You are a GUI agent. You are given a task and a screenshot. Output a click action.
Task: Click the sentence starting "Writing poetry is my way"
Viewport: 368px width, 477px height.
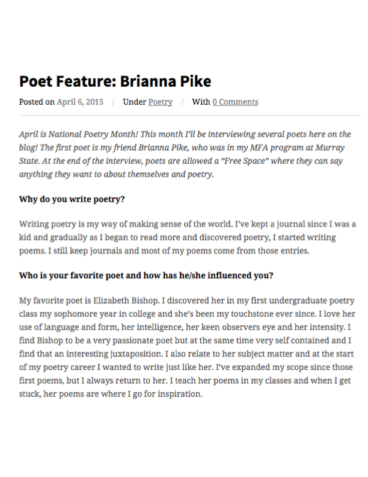[96, 224]
